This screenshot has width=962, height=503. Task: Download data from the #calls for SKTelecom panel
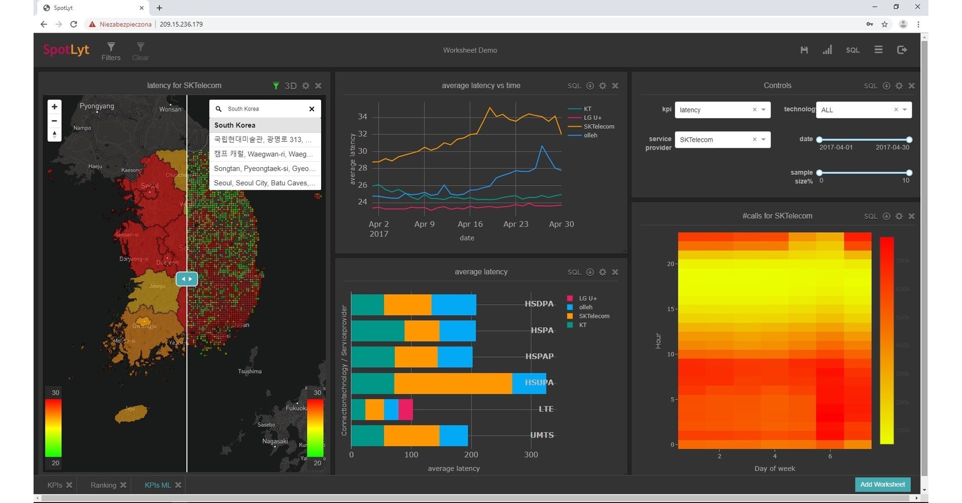tap(887, 216)
